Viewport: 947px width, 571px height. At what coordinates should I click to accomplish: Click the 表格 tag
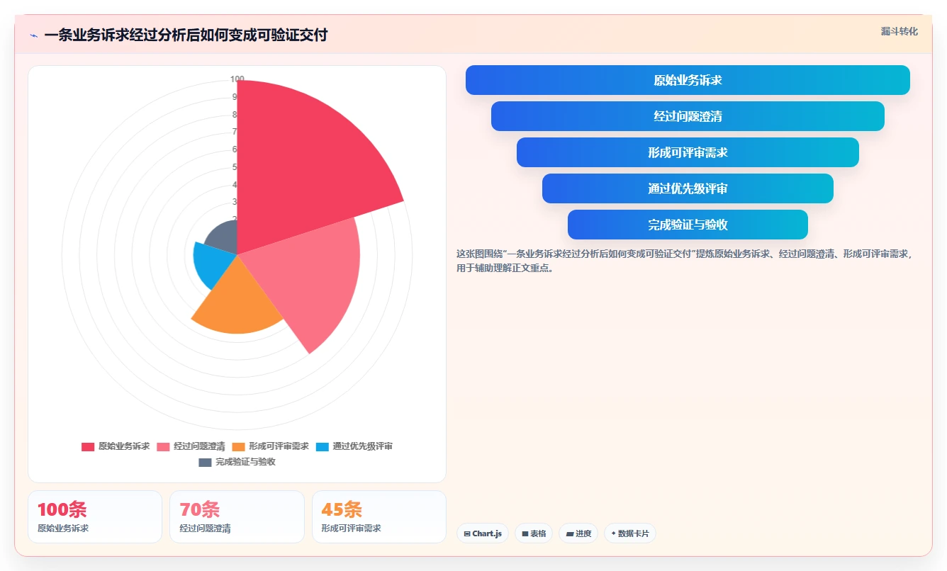pyautogui.click(x=534, y=533)
